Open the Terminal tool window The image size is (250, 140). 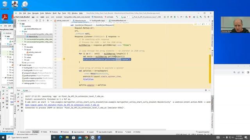tap(64, 132)
